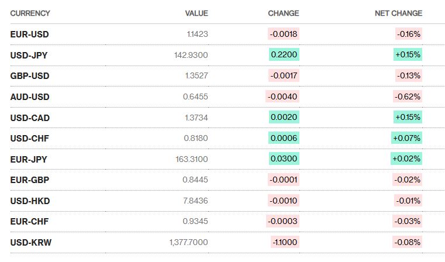Viewport: 445px width, 262px height.
Task: Select the EUR-CHF pair name
Action: click(x=30, y=222)
